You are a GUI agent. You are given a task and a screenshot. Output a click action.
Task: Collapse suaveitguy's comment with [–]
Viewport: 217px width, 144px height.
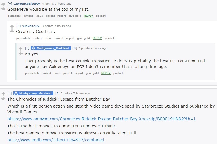point(18,26)
